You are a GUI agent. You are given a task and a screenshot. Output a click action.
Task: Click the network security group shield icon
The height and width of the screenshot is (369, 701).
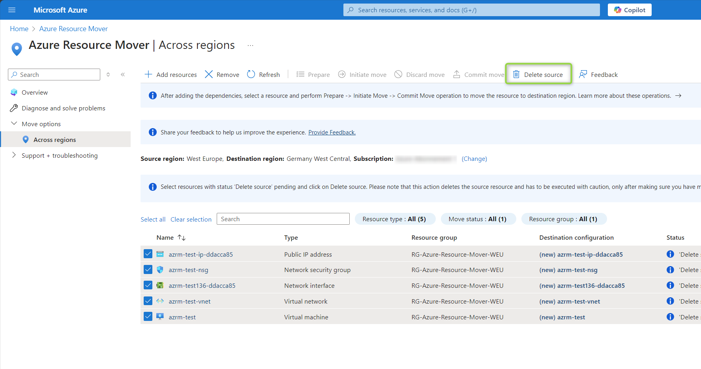point(160,270)
